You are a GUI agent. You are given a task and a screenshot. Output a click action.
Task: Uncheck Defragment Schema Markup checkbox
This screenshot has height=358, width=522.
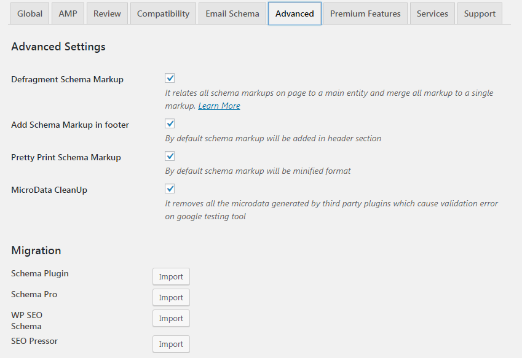tap(170, 79)
